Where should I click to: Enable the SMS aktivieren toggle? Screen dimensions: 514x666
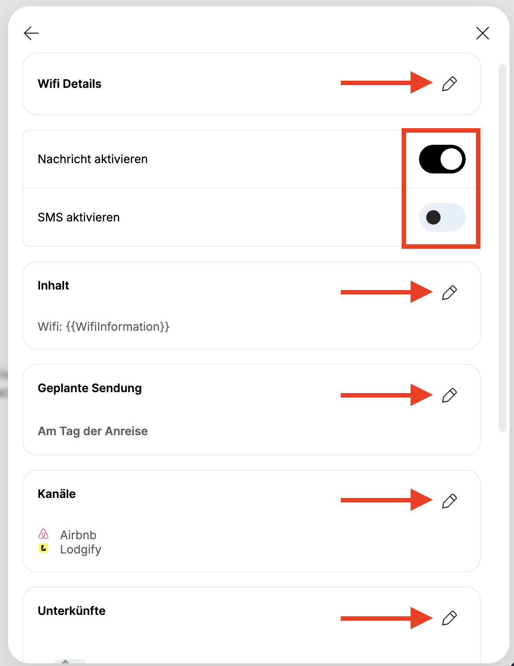click(x=442, y=217)
